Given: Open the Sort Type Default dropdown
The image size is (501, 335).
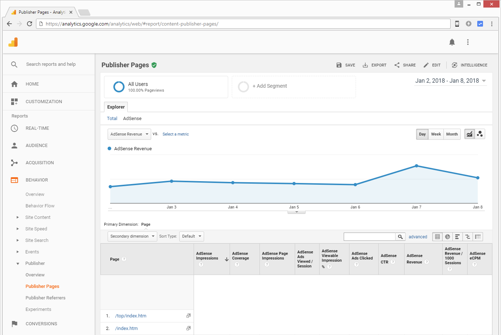Looking at the screenshot, I should tap(191, 236).
